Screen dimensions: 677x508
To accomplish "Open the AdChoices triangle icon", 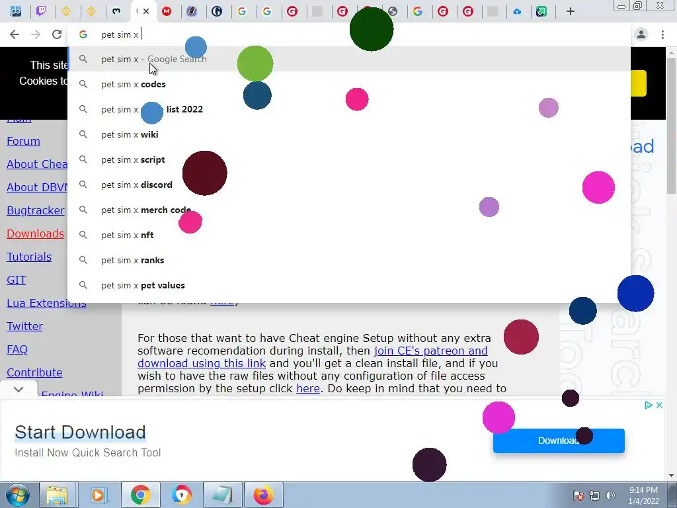I will pos(648,405).
